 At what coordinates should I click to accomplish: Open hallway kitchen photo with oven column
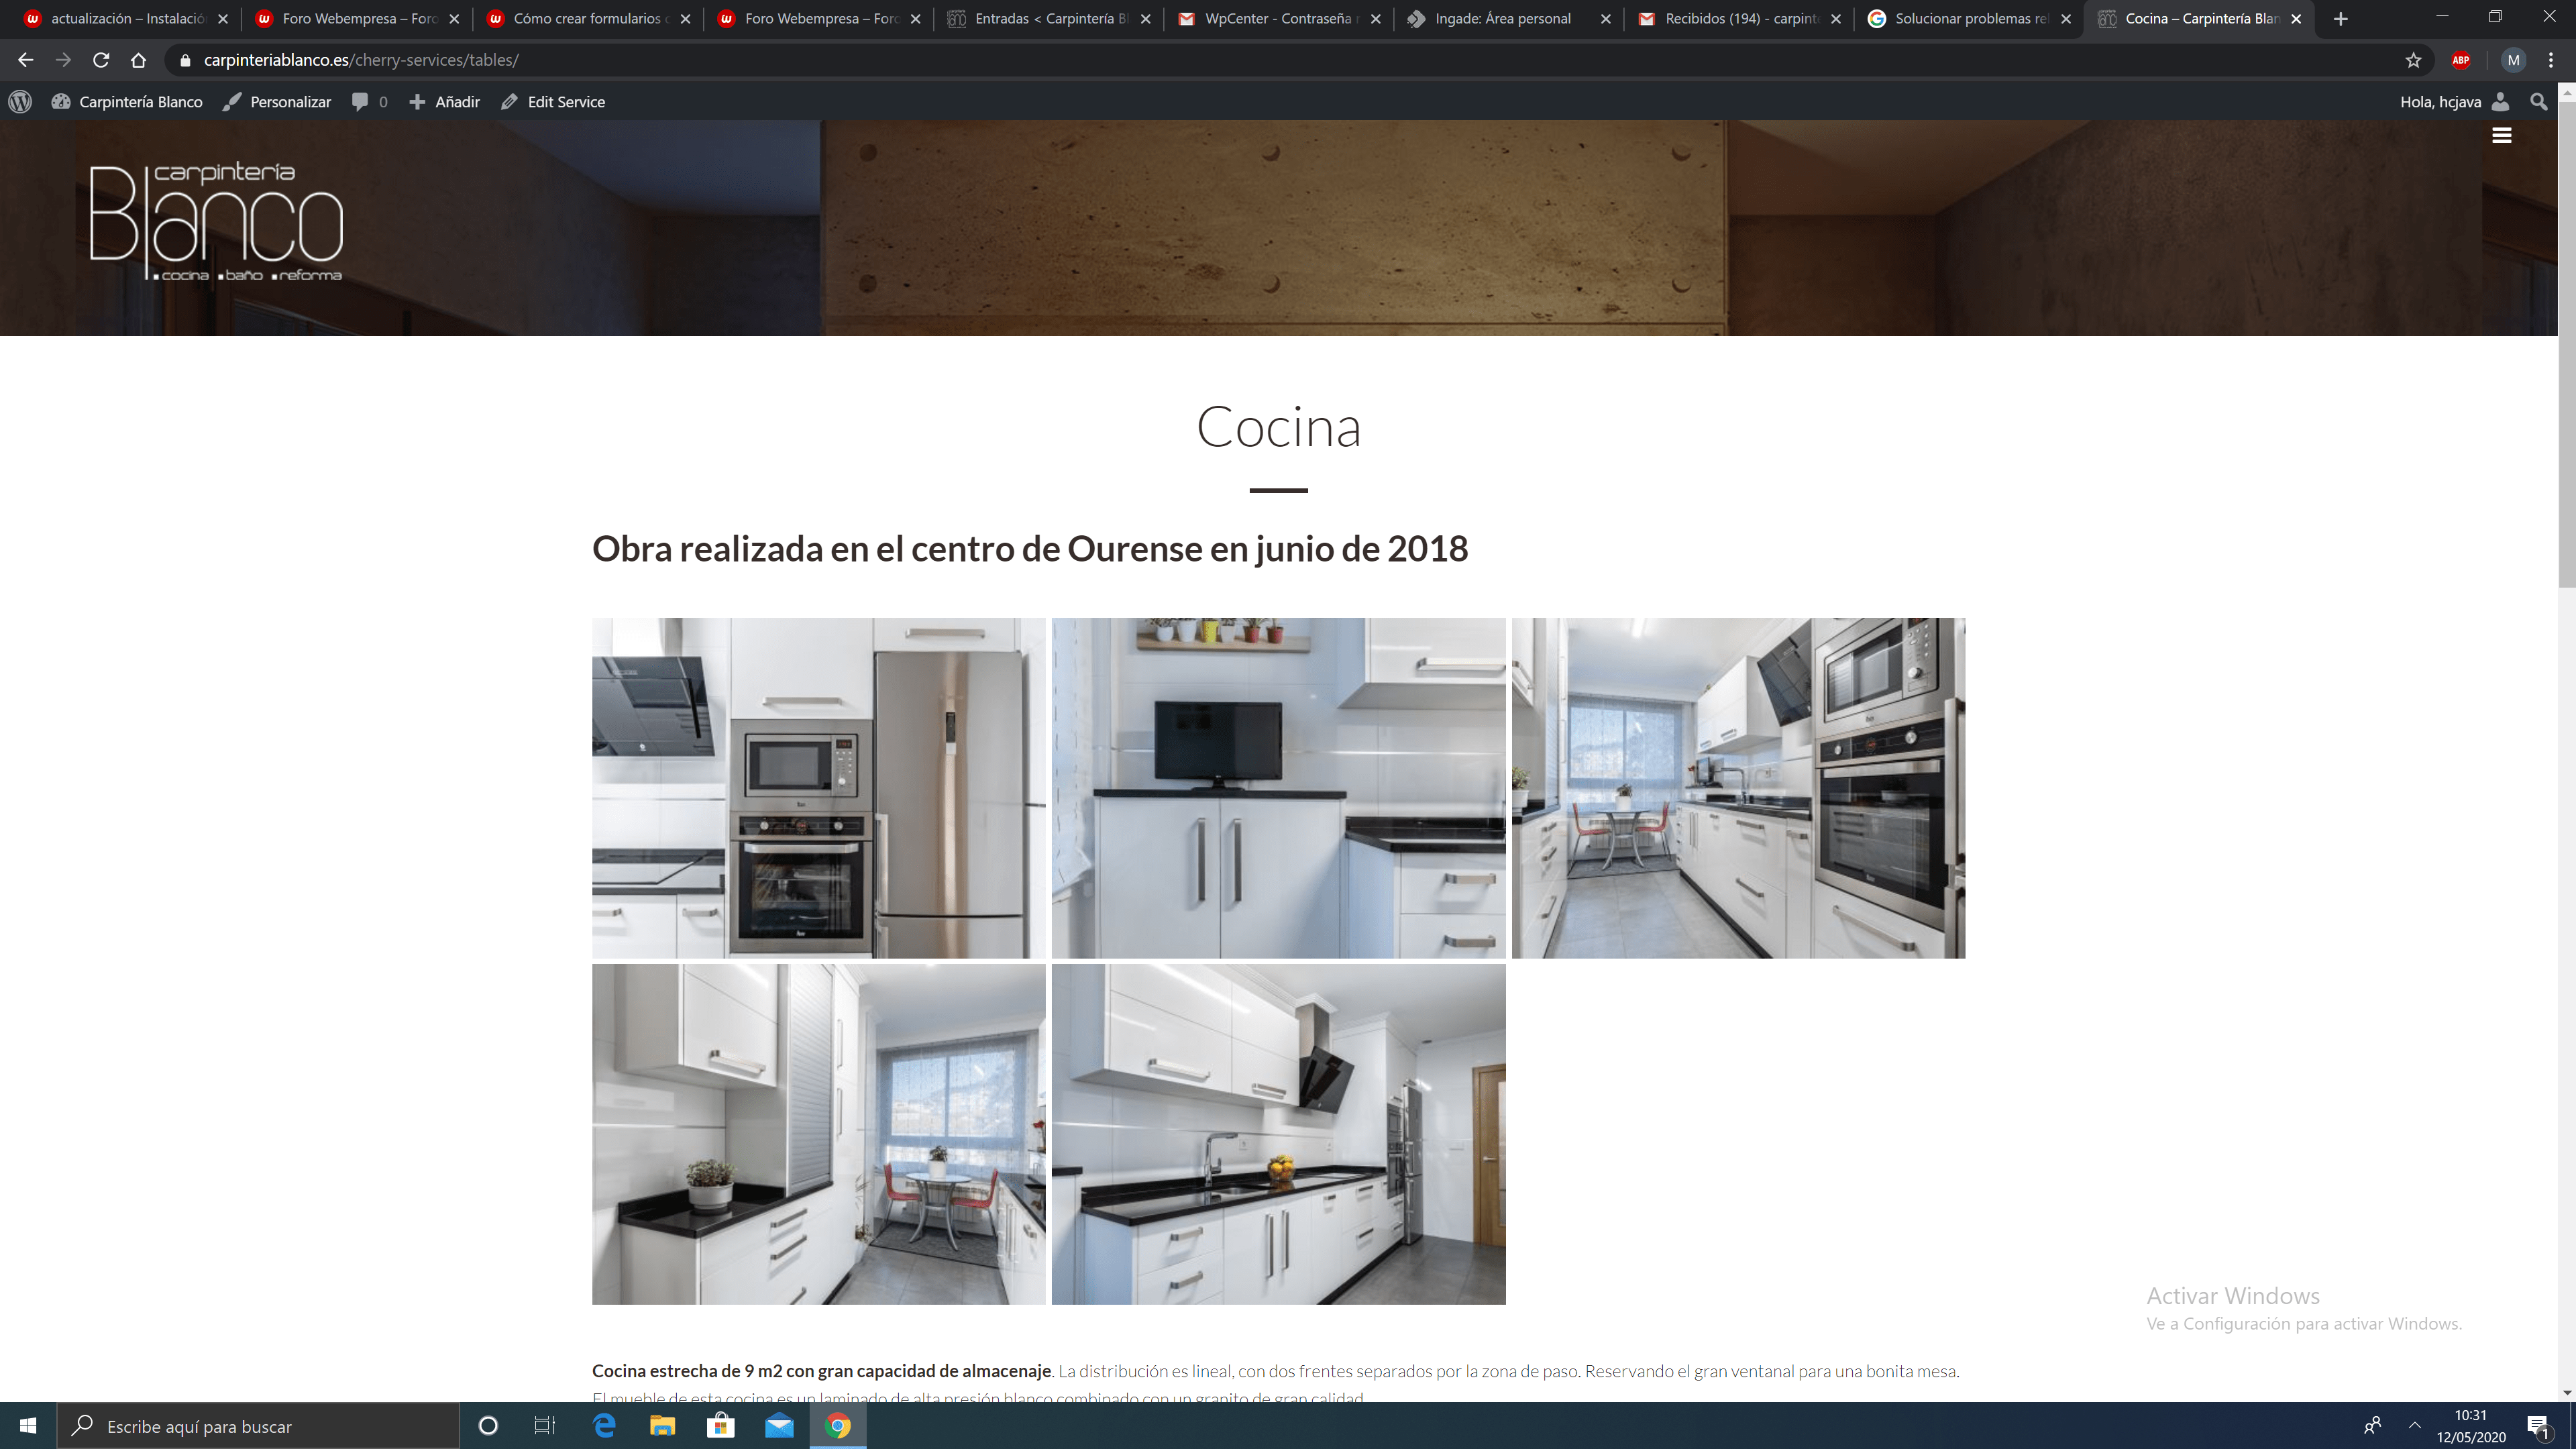click(1738, 788)
